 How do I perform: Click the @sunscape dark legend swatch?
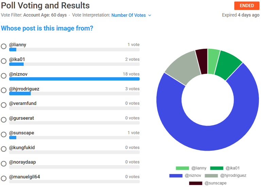pyautogui.click(x=195, y=183)
